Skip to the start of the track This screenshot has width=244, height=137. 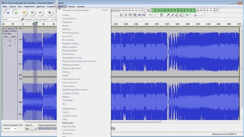tap(32, 13)
